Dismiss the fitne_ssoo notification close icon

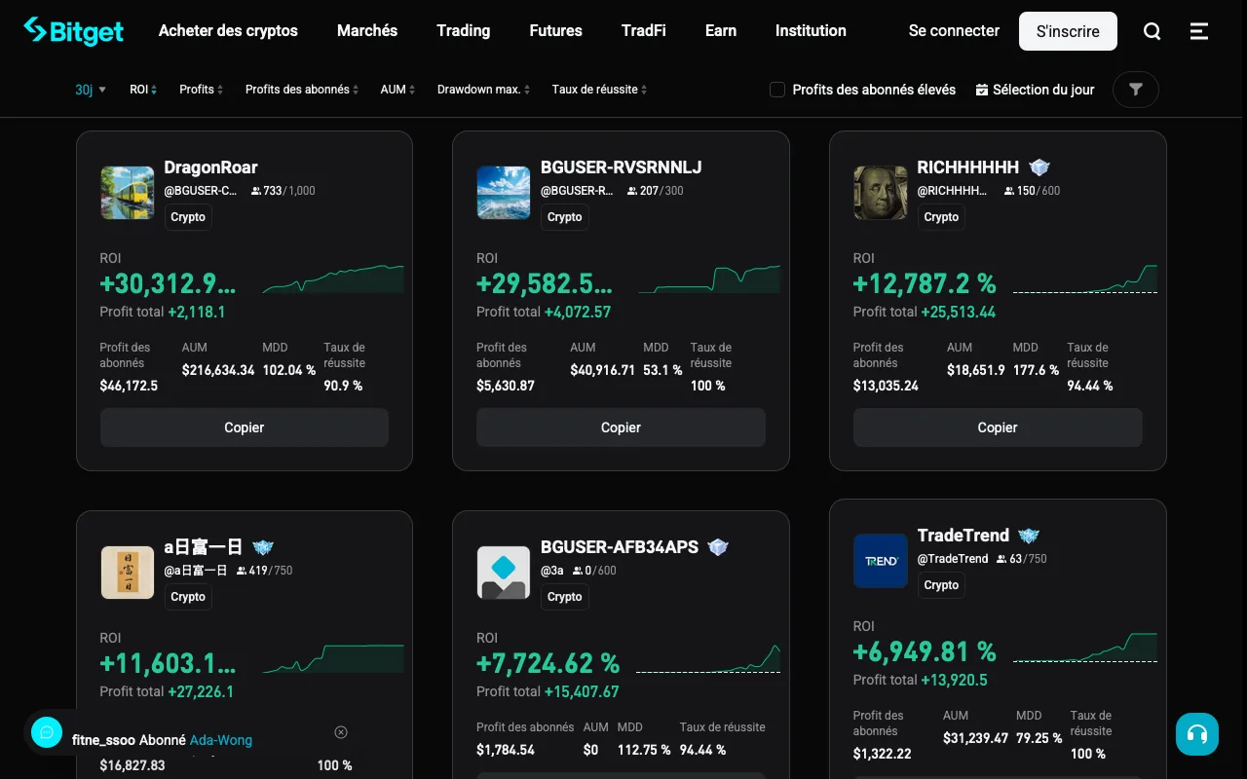coord(341,732)
